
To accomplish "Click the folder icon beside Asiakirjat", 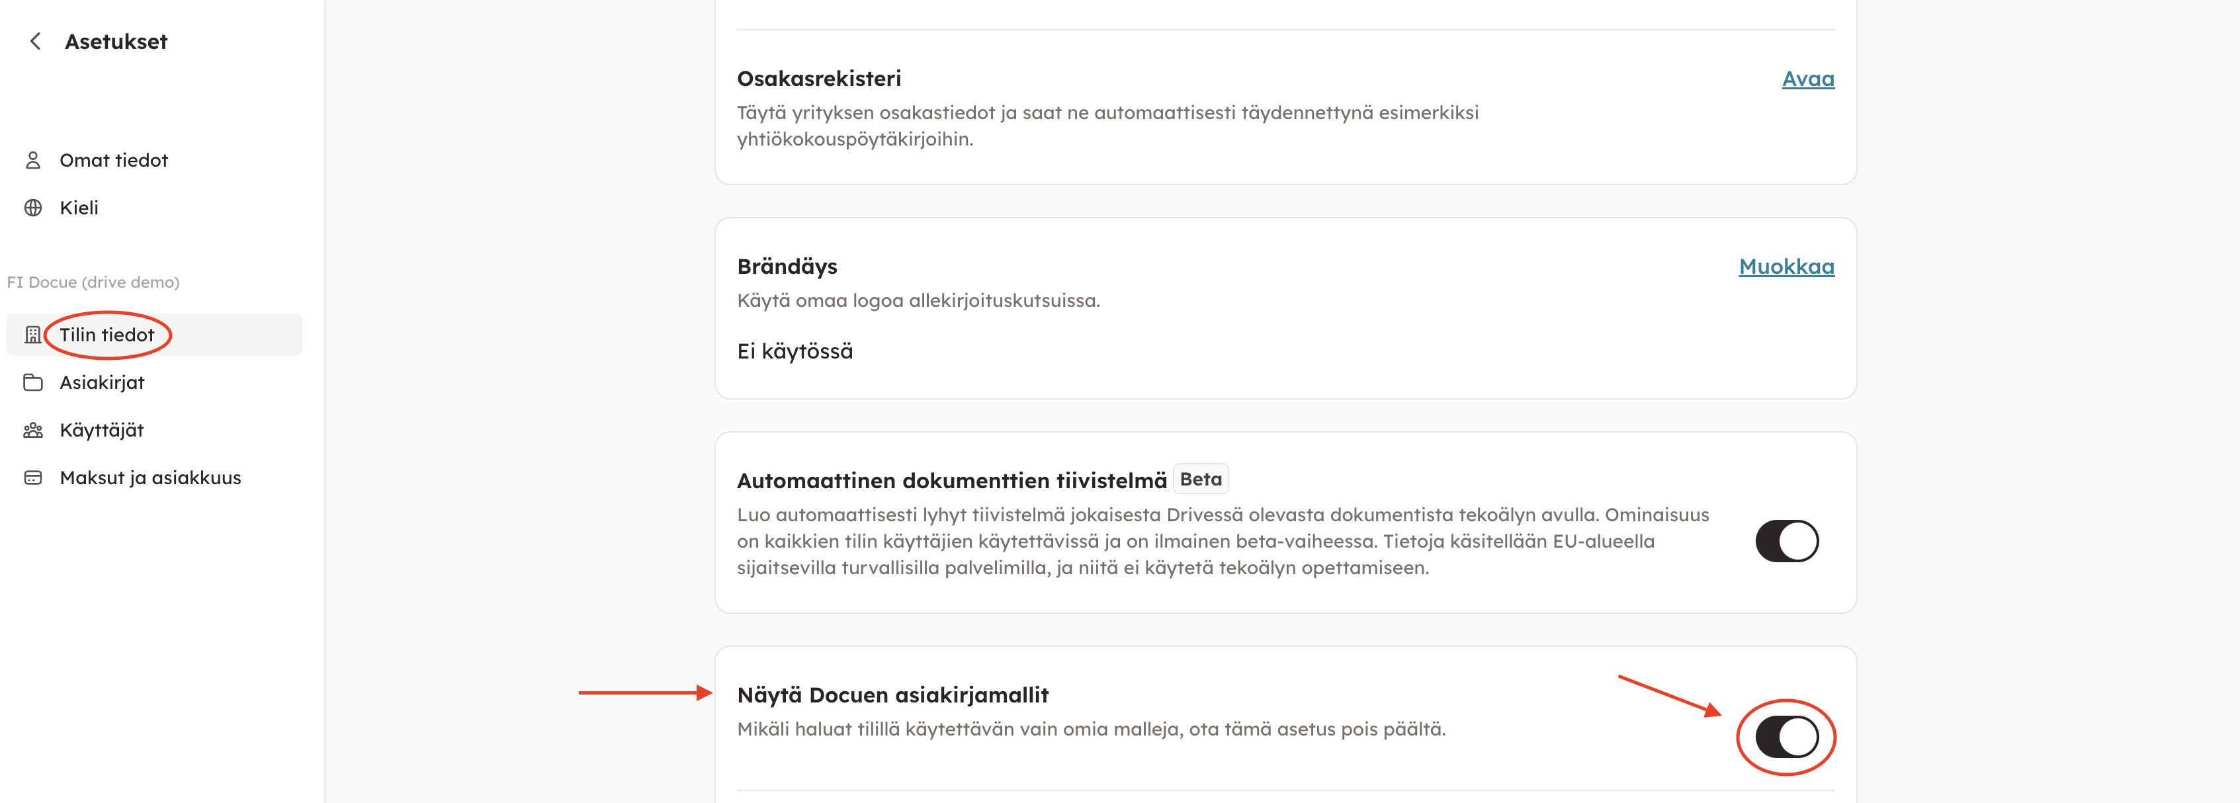I will pos(33,382).
